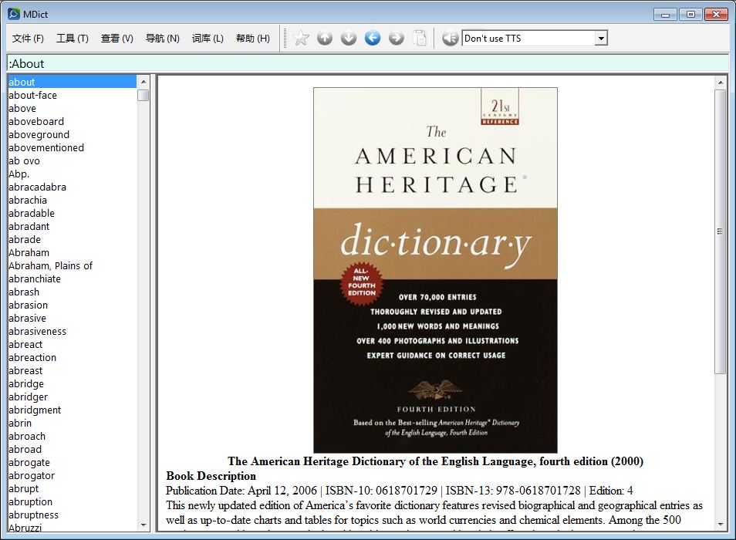
Task: Open the TTS engine dropdown
Action: (x=601, y=39)
